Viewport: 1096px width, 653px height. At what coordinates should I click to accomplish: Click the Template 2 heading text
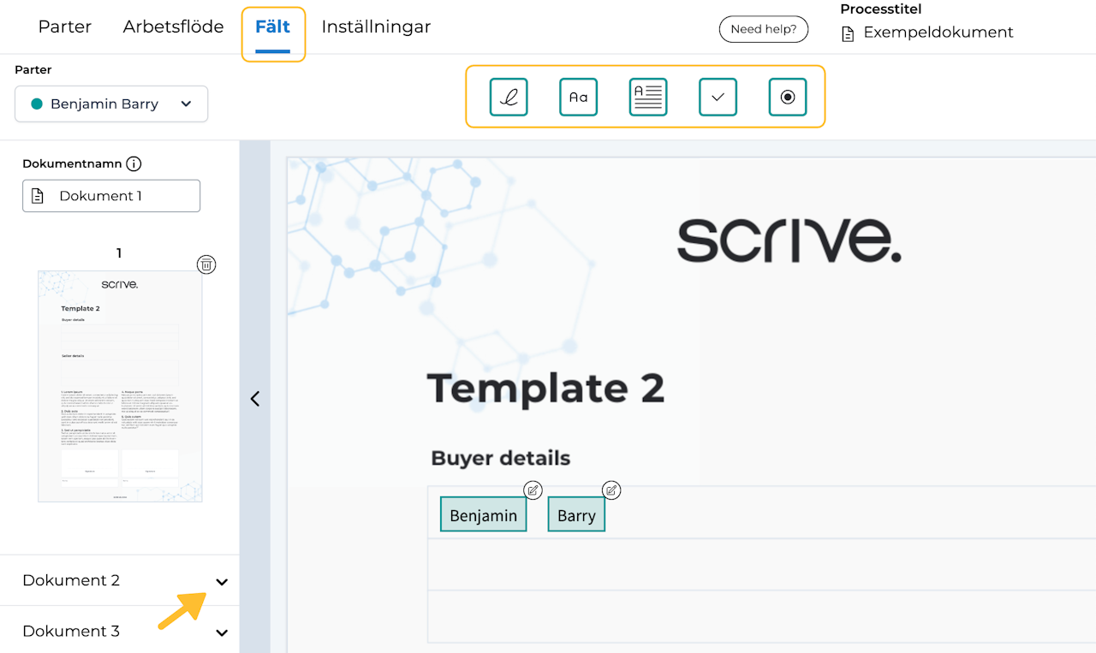pyautogui.click(x=545, y=388)
